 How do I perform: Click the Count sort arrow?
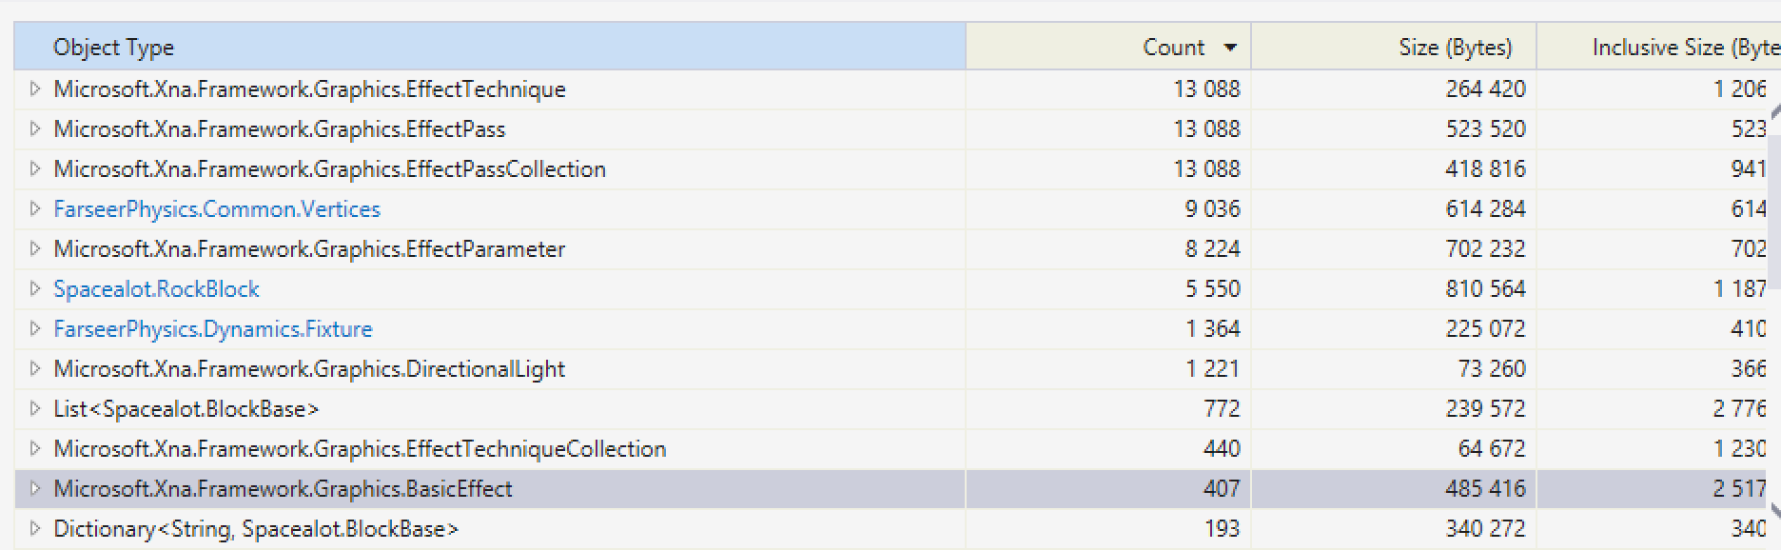(1230, 48)
